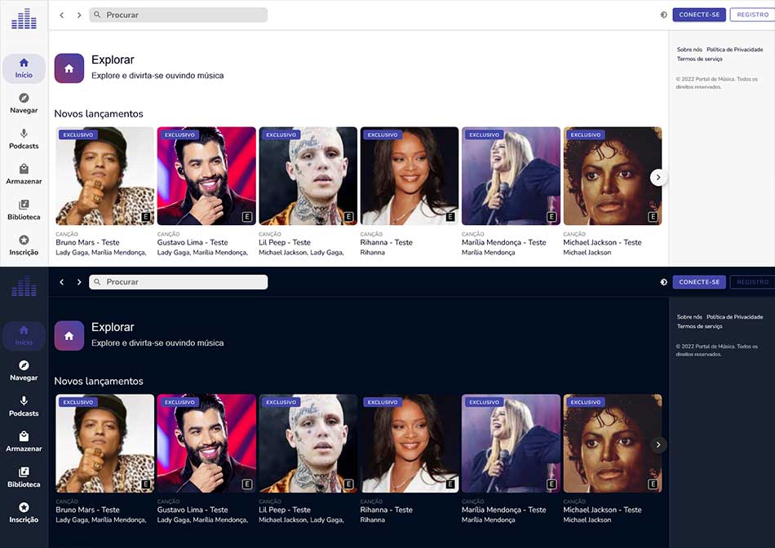Click title "Gustavo Lima - Teste" in dark theme
The image size is (775, 548).
point(193,510)
